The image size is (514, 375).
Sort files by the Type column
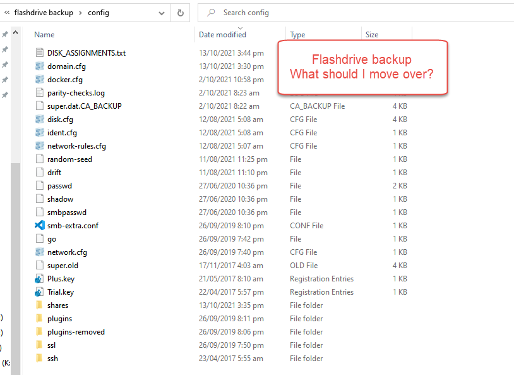coord(297,35)
